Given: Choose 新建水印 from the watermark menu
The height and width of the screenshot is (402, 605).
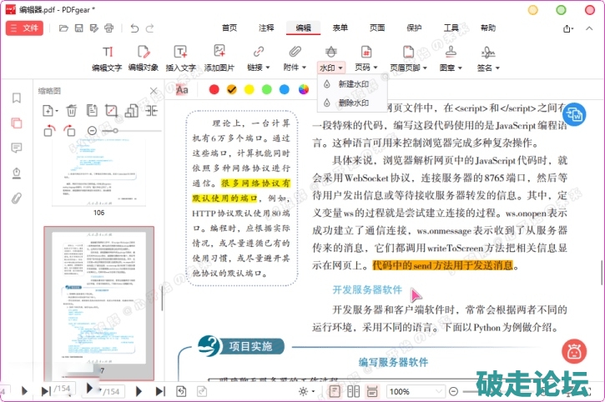Looking at the screenshot, I should [x=352, y=84].
